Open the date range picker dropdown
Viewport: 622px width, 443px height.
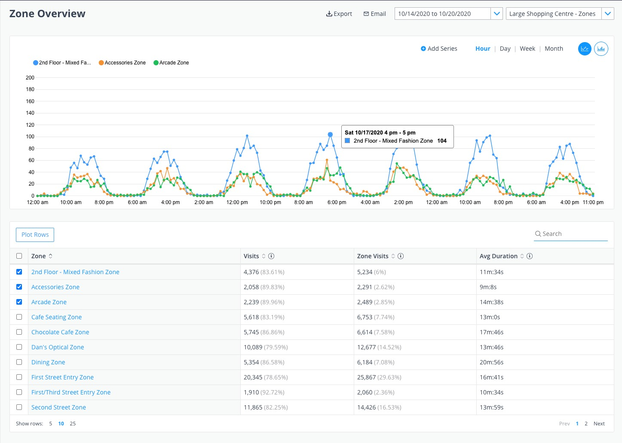pyautogui.click(x=497, y=13)
